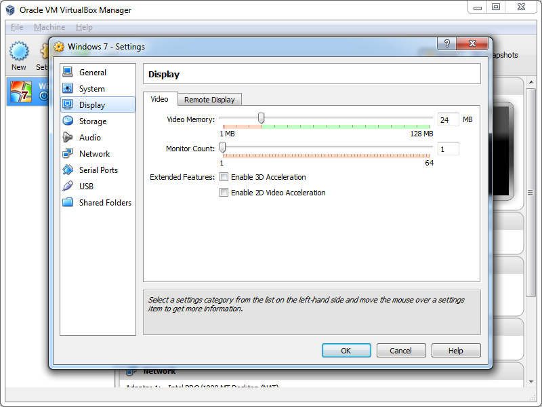Click the Monitor Count value field
Viewport: 542px width, 407px height.
pyautogui.click(x=448, y=149)
